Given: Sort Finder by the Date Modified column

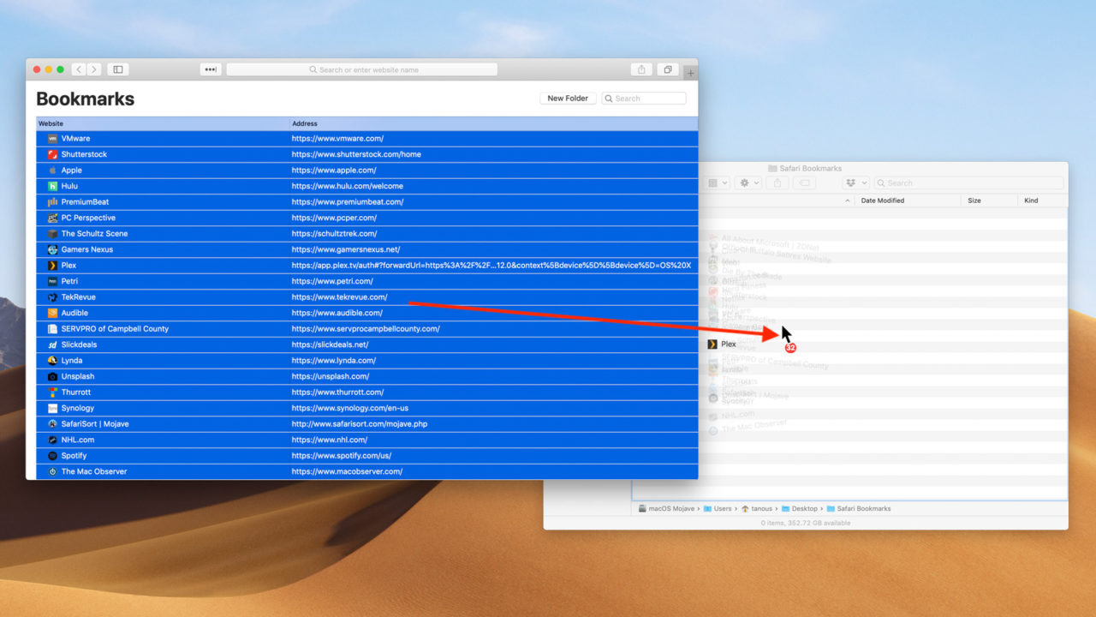Looking at the screenshot, I should click(882, 201).
